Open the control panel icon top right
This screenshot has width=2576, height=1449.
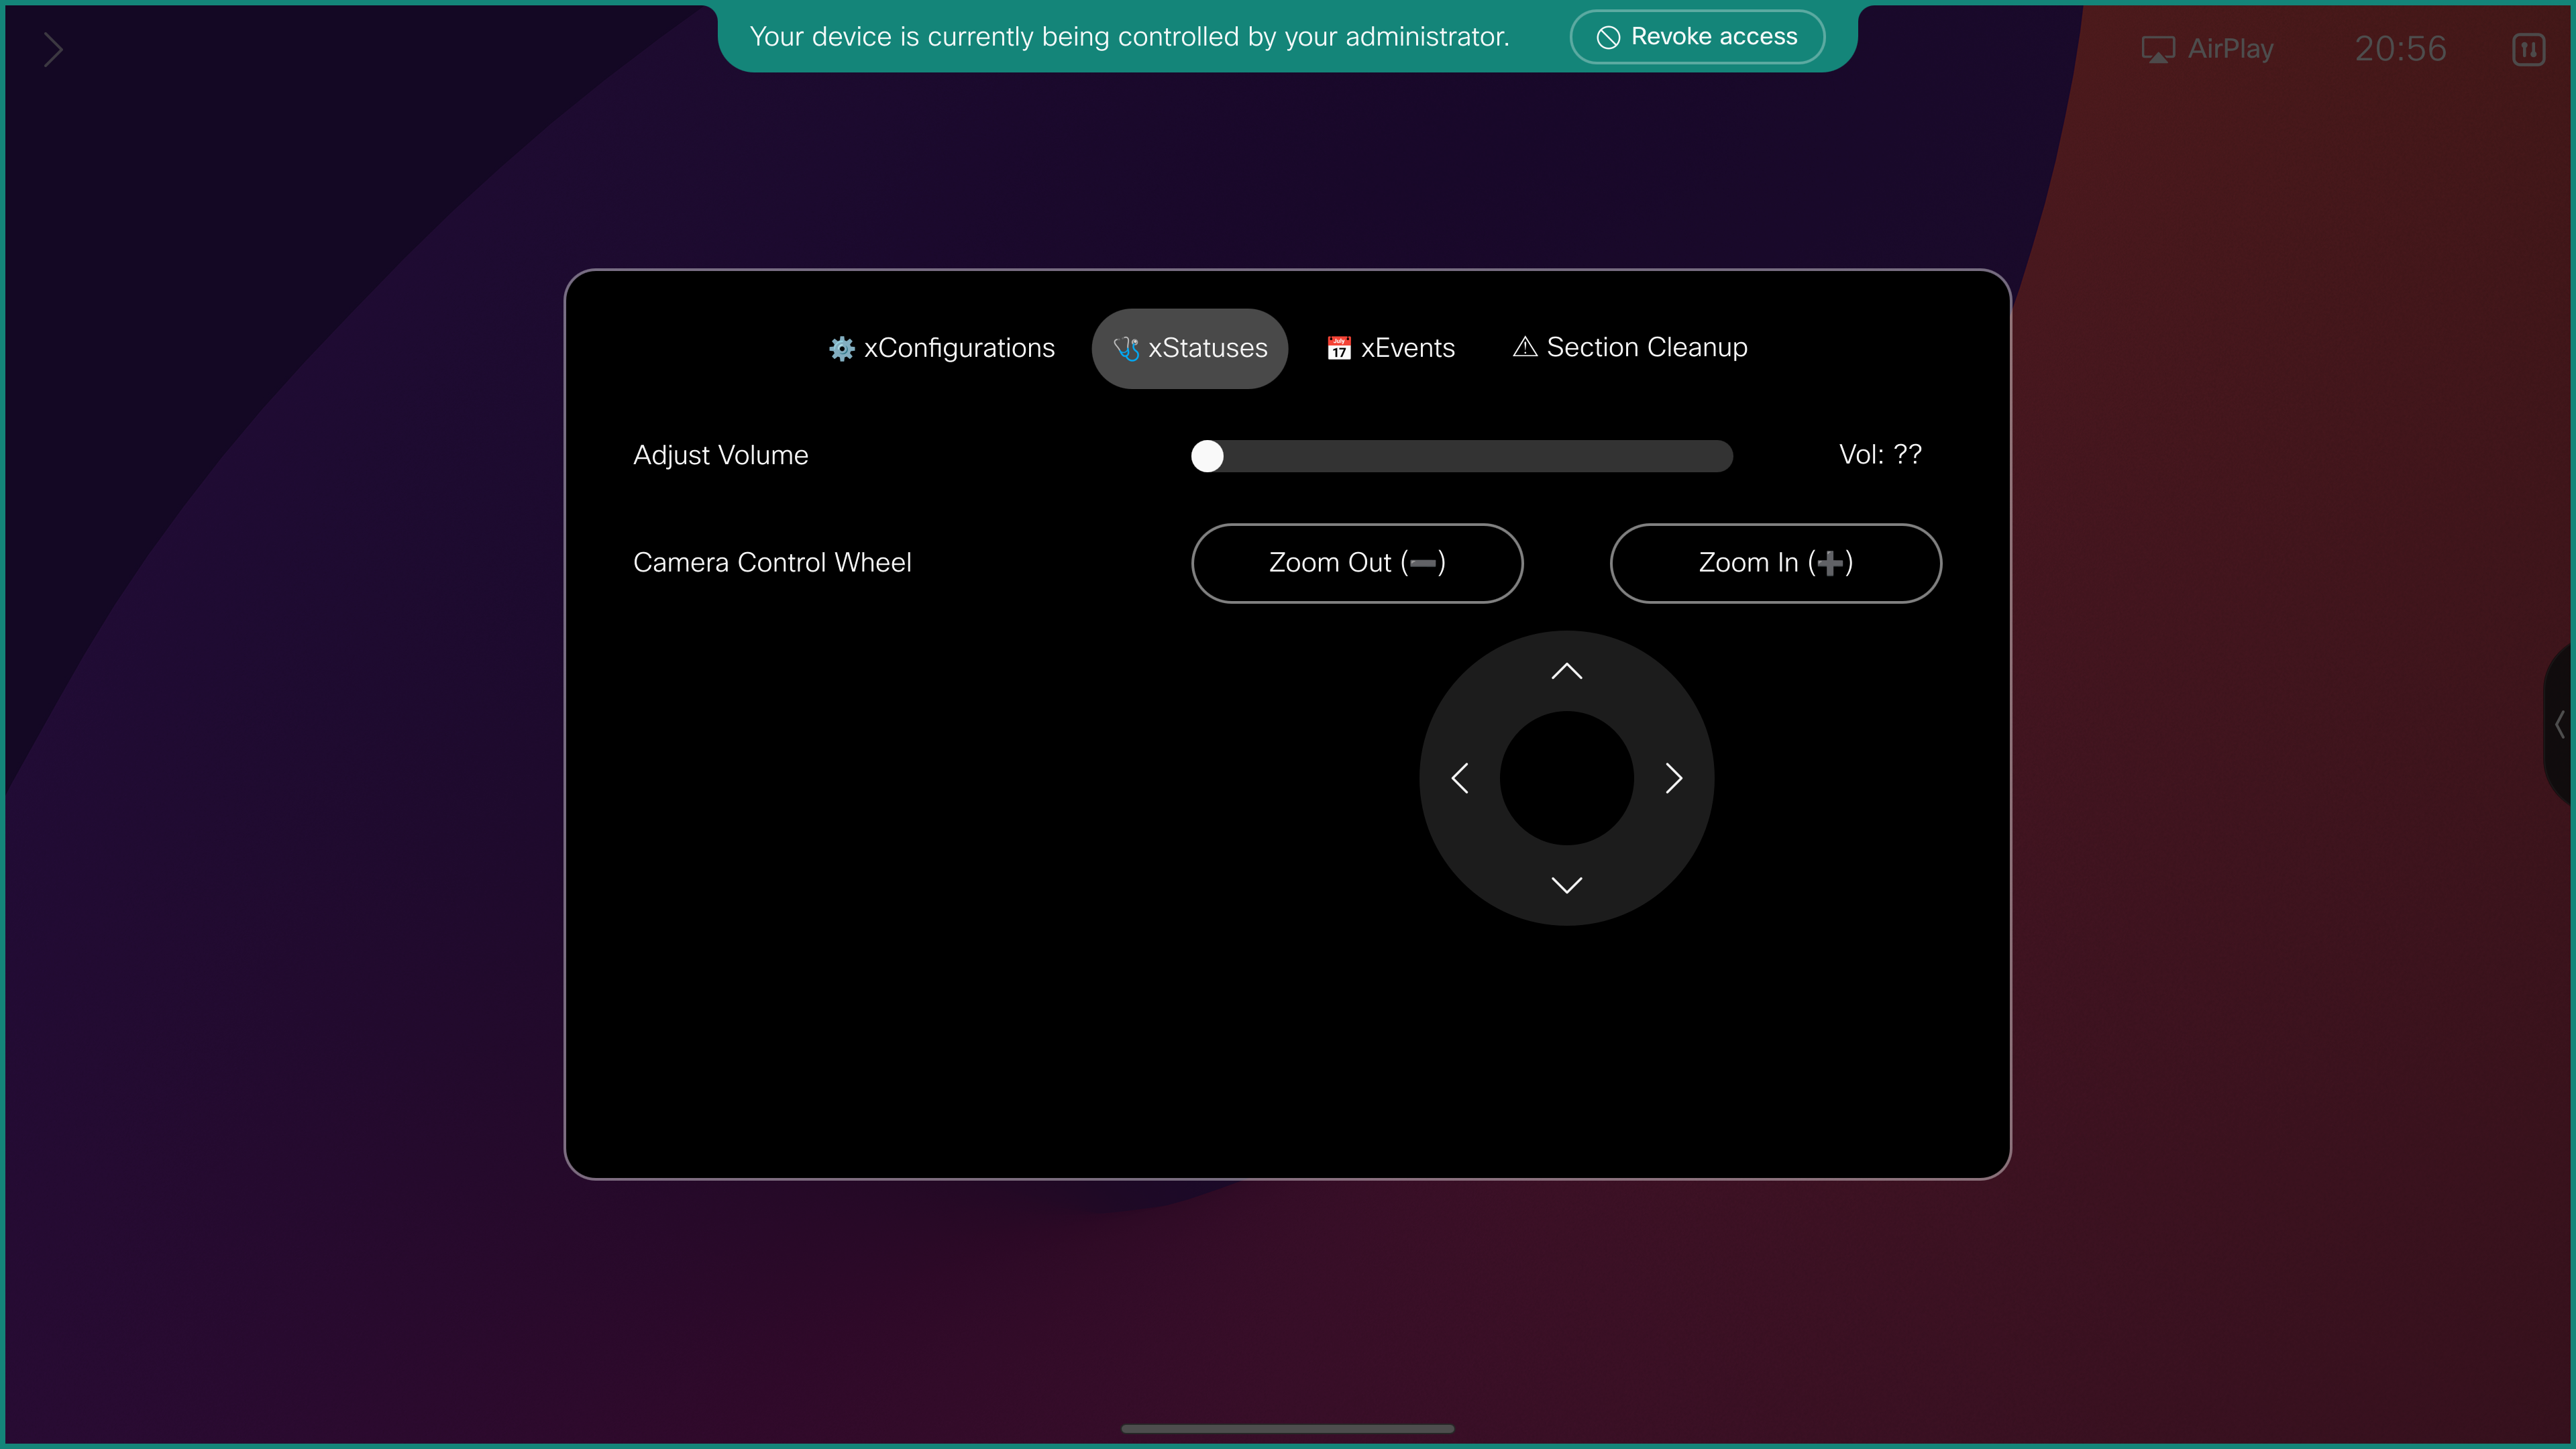(x=2528, y=49)
